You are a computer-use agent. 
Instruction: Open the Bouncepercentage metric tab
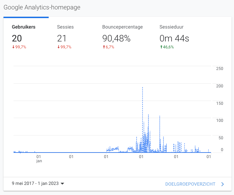point(122,37)
